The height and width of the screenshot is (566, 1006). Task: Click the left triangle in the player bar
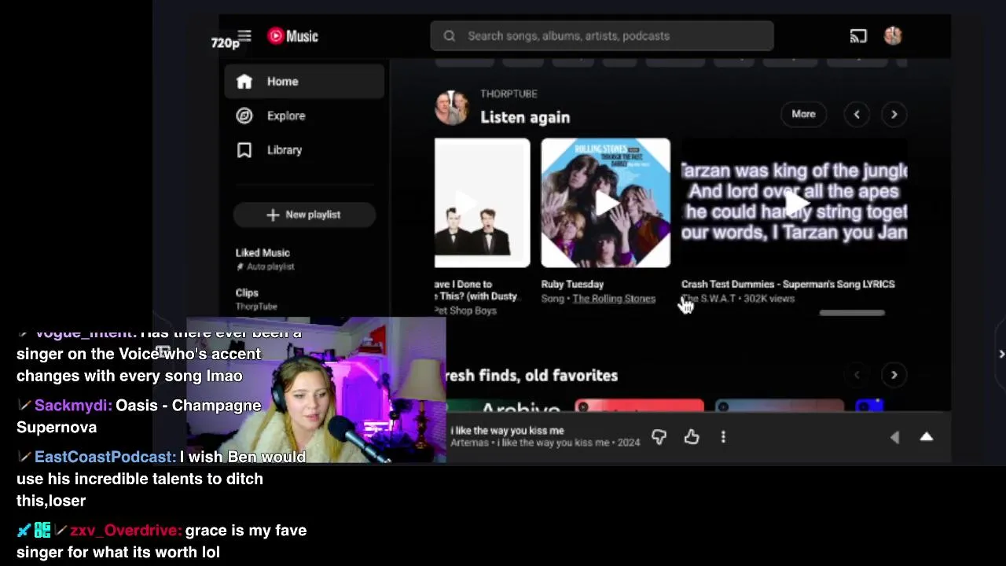894,437
